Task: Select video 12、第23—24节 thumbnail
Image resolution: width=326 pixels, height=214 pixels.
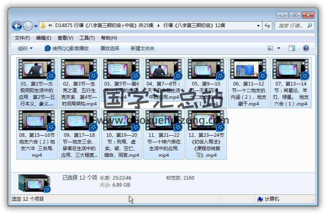Action: pyautogui.click(x=206, y=120)
